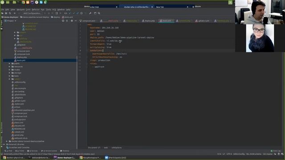Select webpack.mix.js in the project tree

20,138
